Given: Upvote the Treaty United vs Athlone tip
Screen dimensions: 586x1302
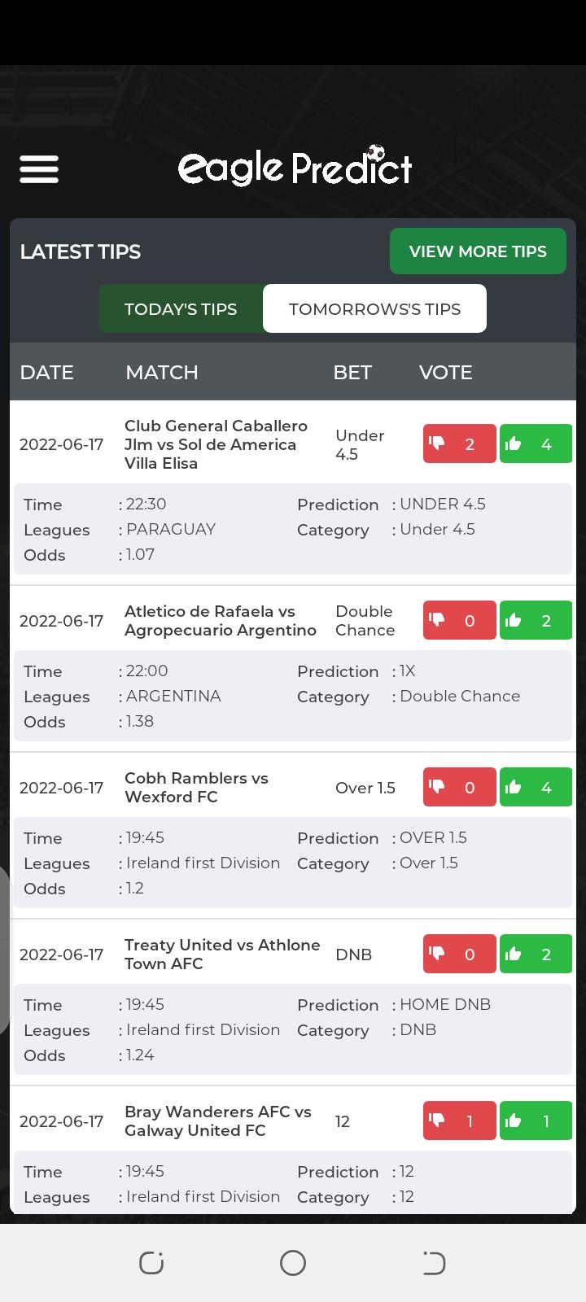Looking at the screenshot, I should [536, 954].
